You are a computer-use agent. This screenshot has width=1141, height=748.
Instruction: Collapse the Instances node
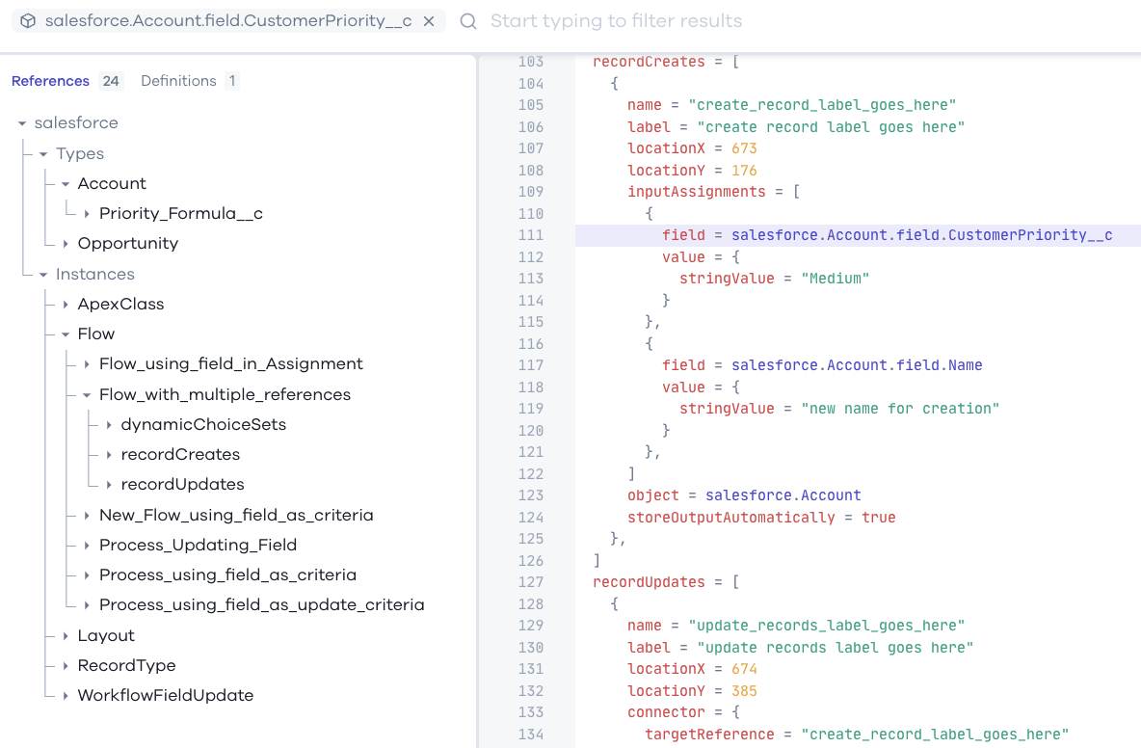point(43,275)
